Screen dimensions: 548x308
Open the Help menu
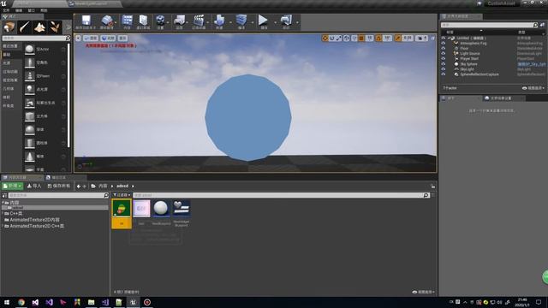[44, 10]
